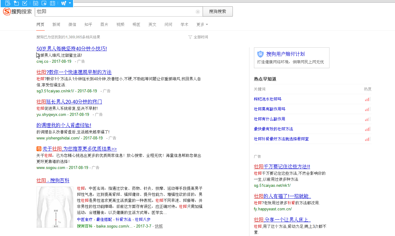Expand the toolbar dropdown arrow beside W
The image size is (395, 236).
pos(70,3)
